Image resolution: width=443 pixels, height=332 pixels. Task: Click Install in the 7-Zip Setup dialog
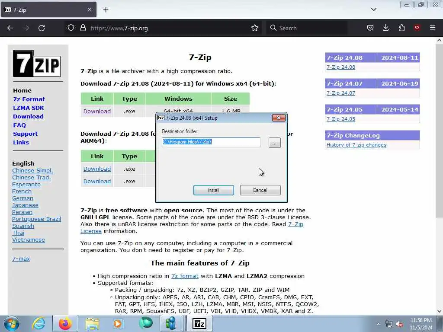pyautogui.click(x=214, y=190)
